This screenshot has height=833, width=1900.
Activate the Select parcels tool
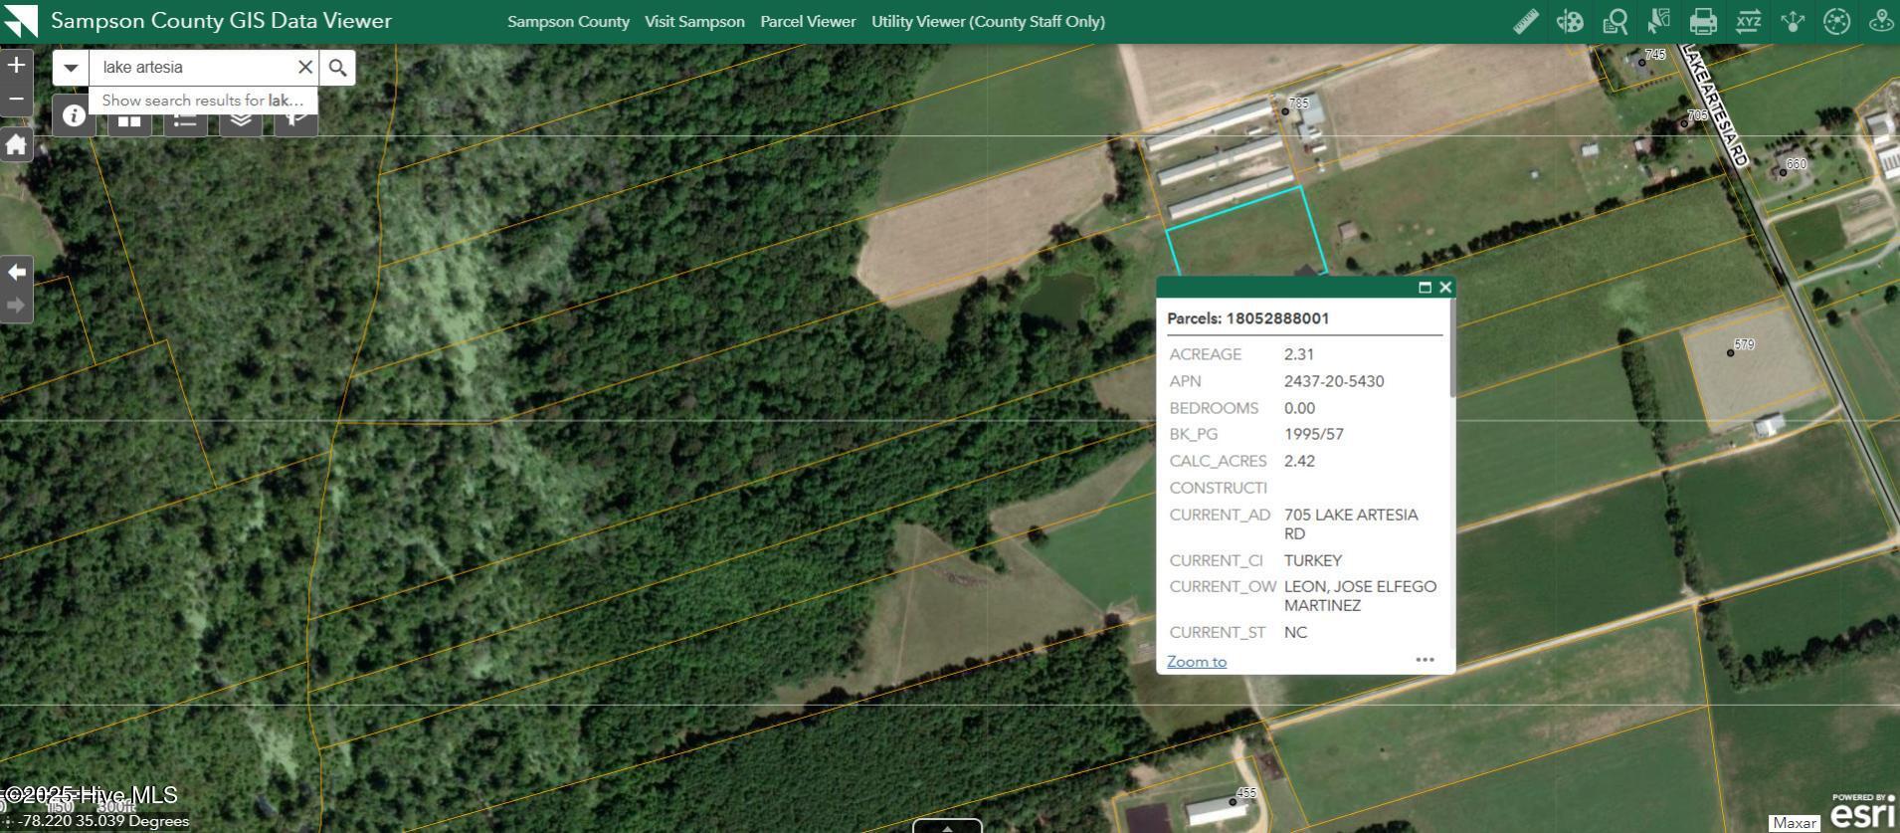tap(1658, 21)
